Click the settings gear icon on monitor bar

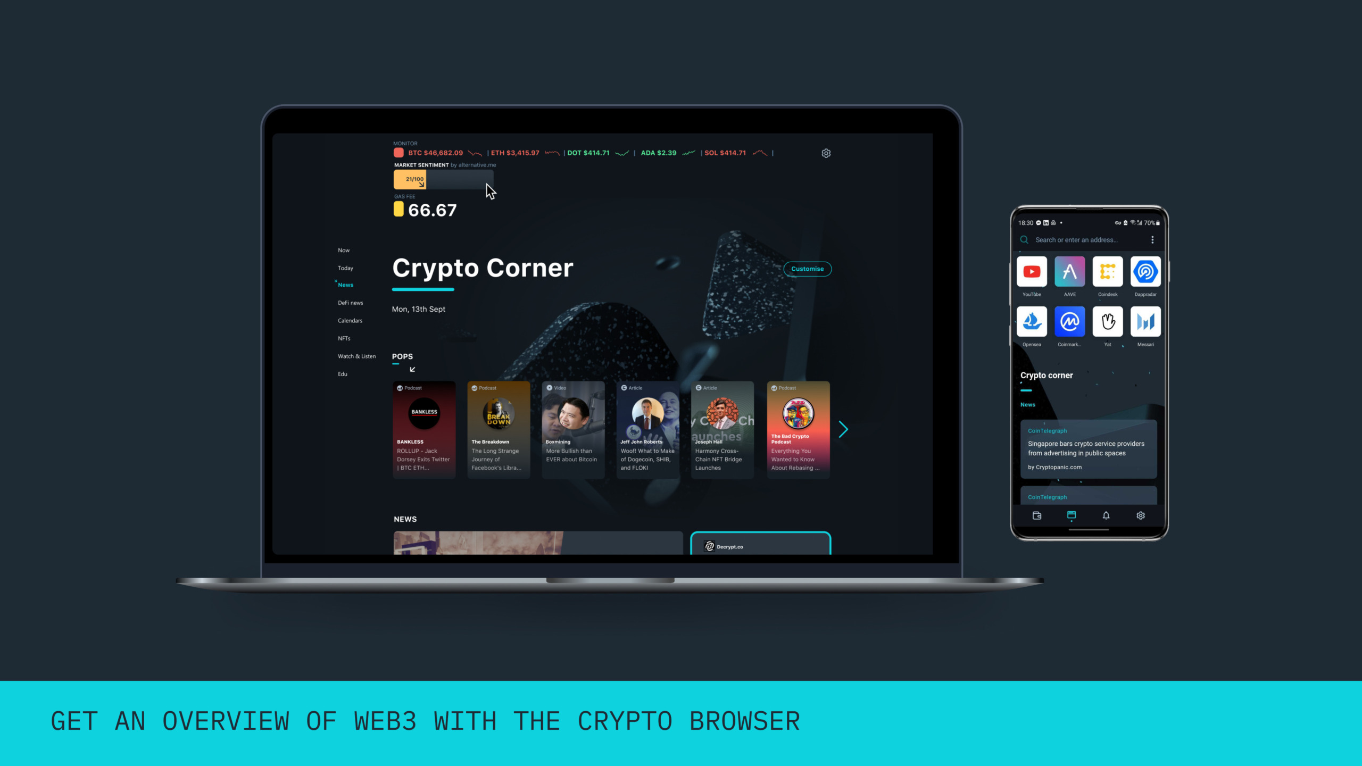tap(826, 153)
